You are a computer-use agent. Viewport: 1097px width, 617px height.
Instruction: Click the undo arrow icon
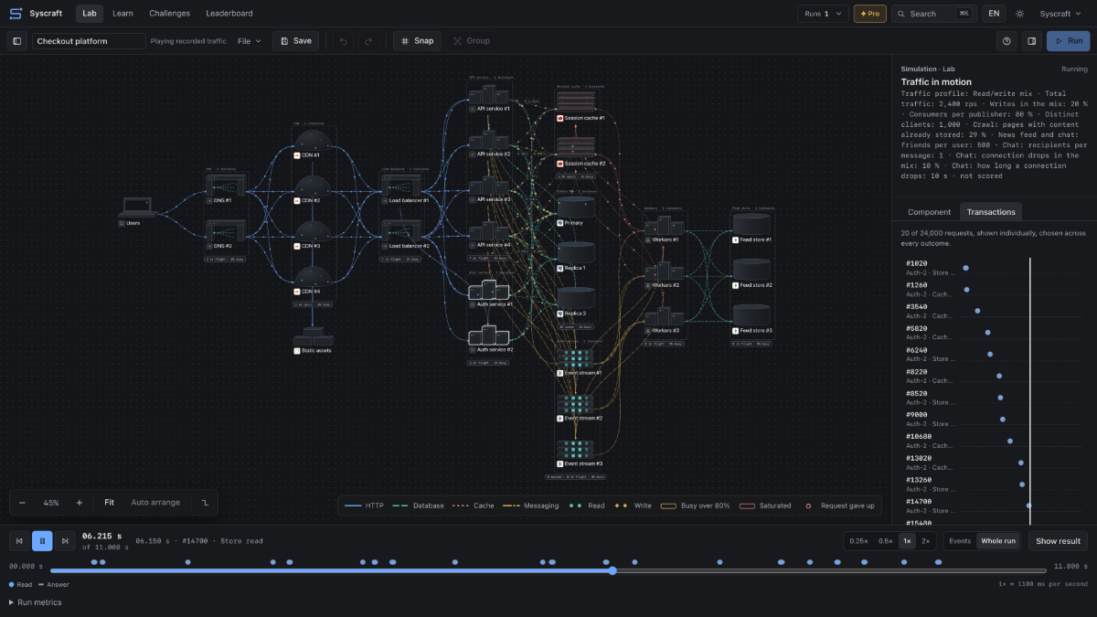pyautogui.click(x=344, y=41)
